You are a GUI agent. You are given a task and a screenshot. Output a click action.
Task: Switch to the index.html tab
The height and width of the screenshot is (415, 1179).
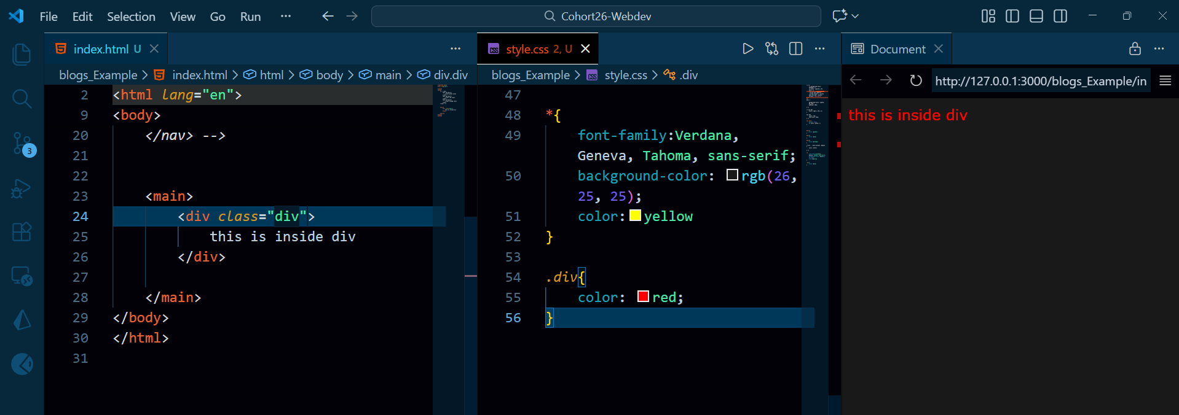click(101, 49)
